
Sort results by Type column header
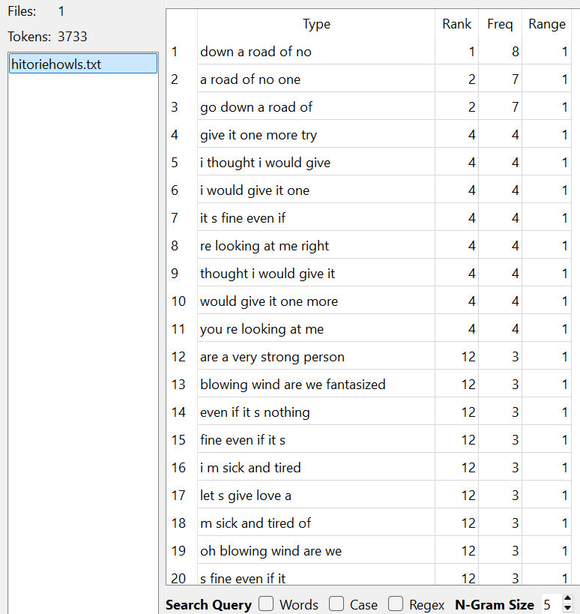tap(316, 24)
